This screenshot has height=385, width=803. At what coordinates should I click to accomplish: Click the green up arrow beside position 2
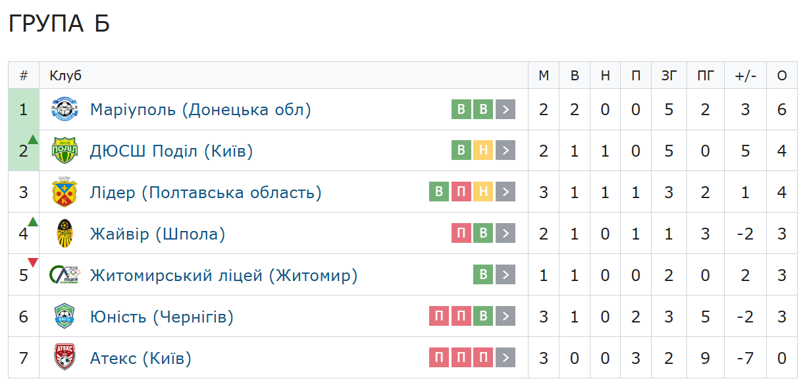33,140
